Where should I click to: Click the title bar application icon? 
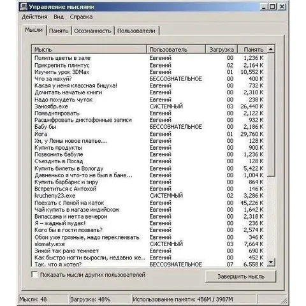pos(23,7)
